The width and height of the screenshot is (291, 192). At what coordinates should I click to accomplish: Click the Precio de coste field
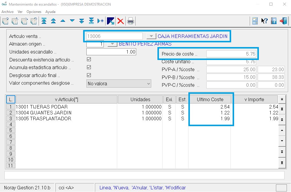231,54
